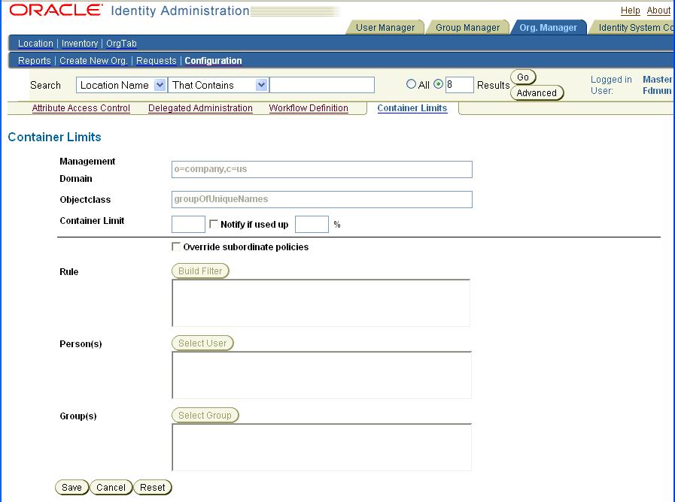Image resolution: width=675 pixels, height=502 pixels.
Task: Click the Container Limits page heading
Action: [x=55, y=137]
